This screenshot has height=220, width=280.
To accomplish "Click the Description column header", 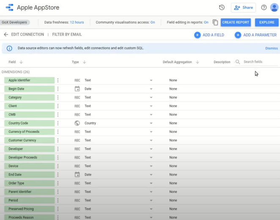I will point(222,62).
